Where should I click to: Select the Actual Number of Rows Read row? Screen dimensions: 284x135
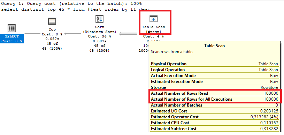214,93
